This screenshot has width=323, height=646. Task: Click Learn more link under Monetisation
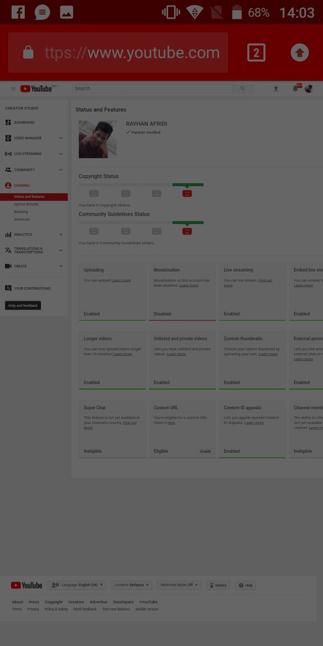click(189, 285)
